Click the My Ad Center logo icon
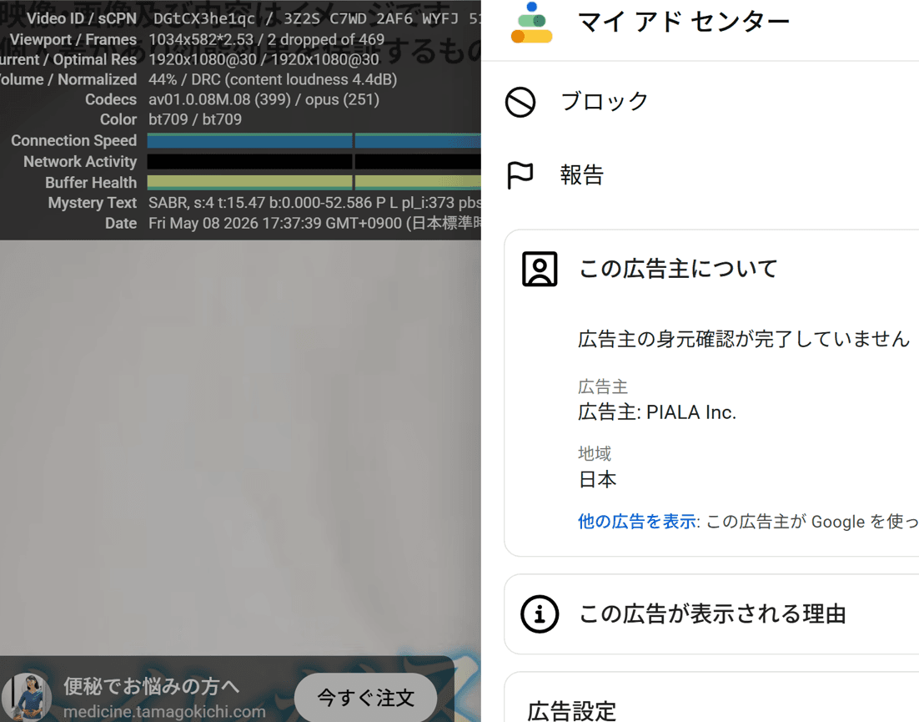The image size is (919, 722). pos(531,23)
